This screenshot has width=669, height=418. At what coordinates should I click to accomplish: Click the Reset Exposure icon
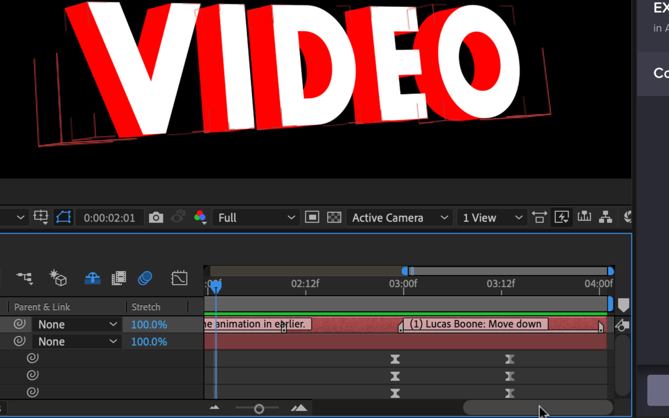(x=628, y=217)
